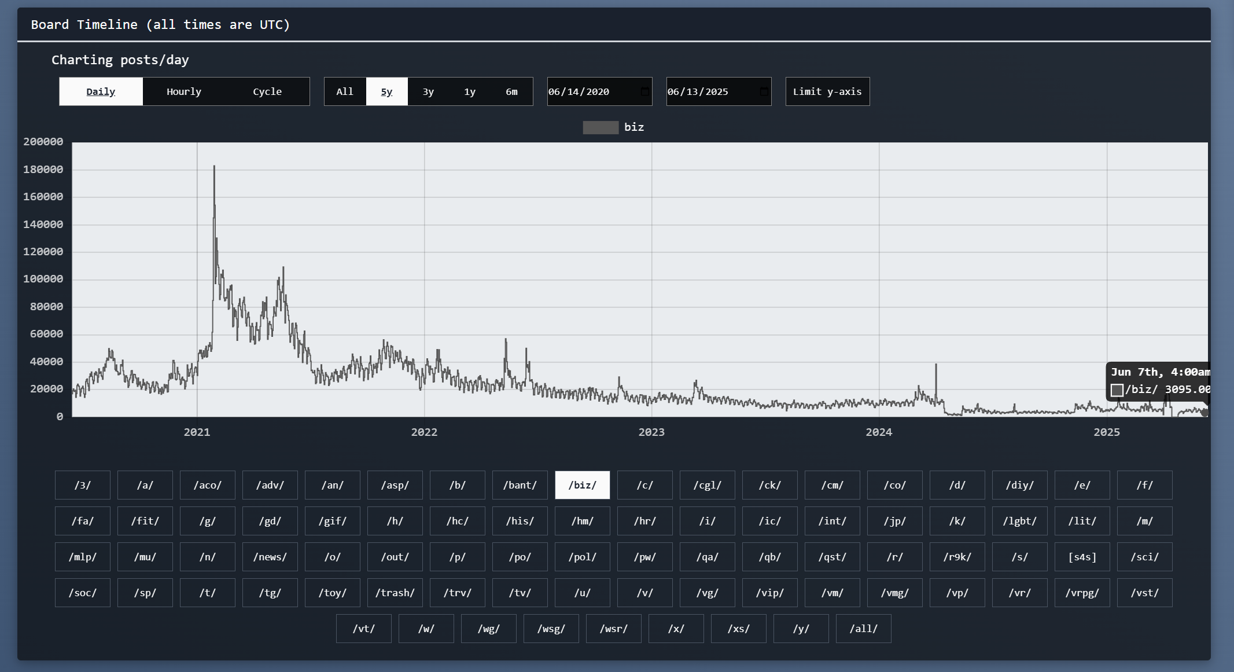The image size is (1234, 672).
Task: Select the /lit/ board button
Action: coord(1082,521)
